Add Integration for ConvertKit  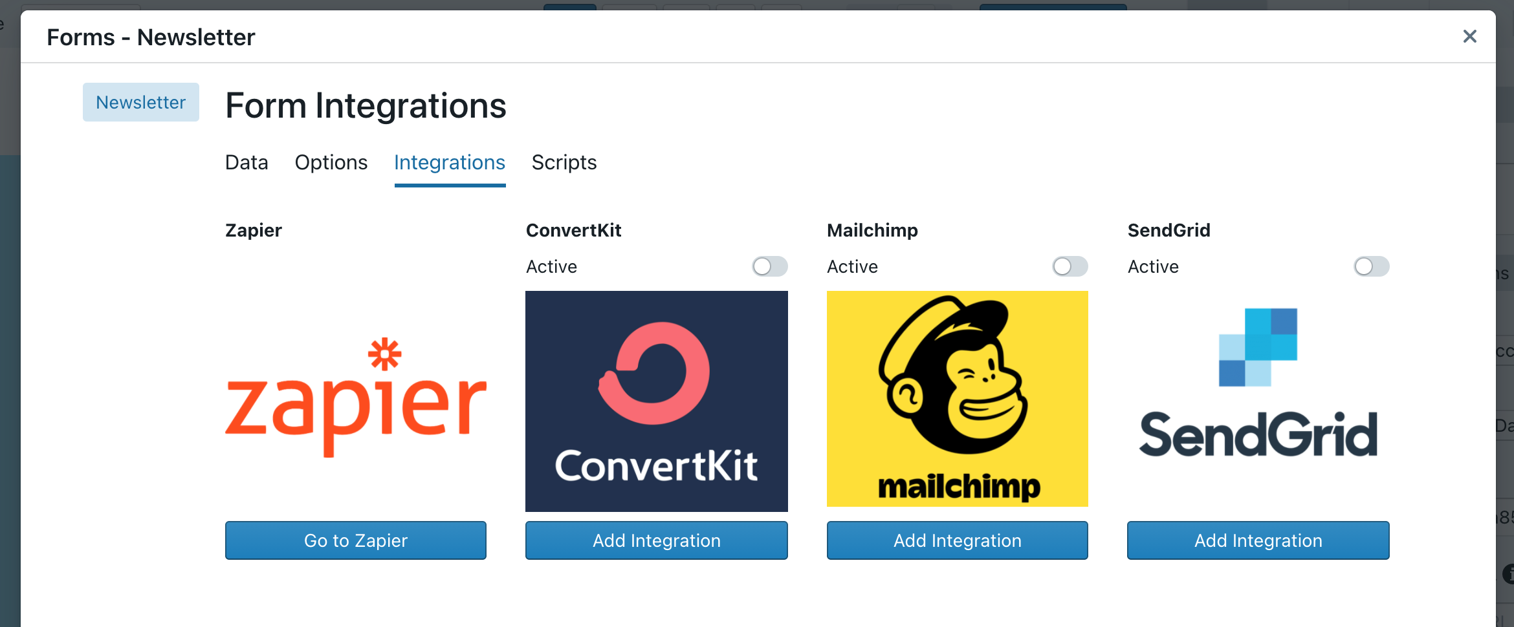(x=657, y=540)
